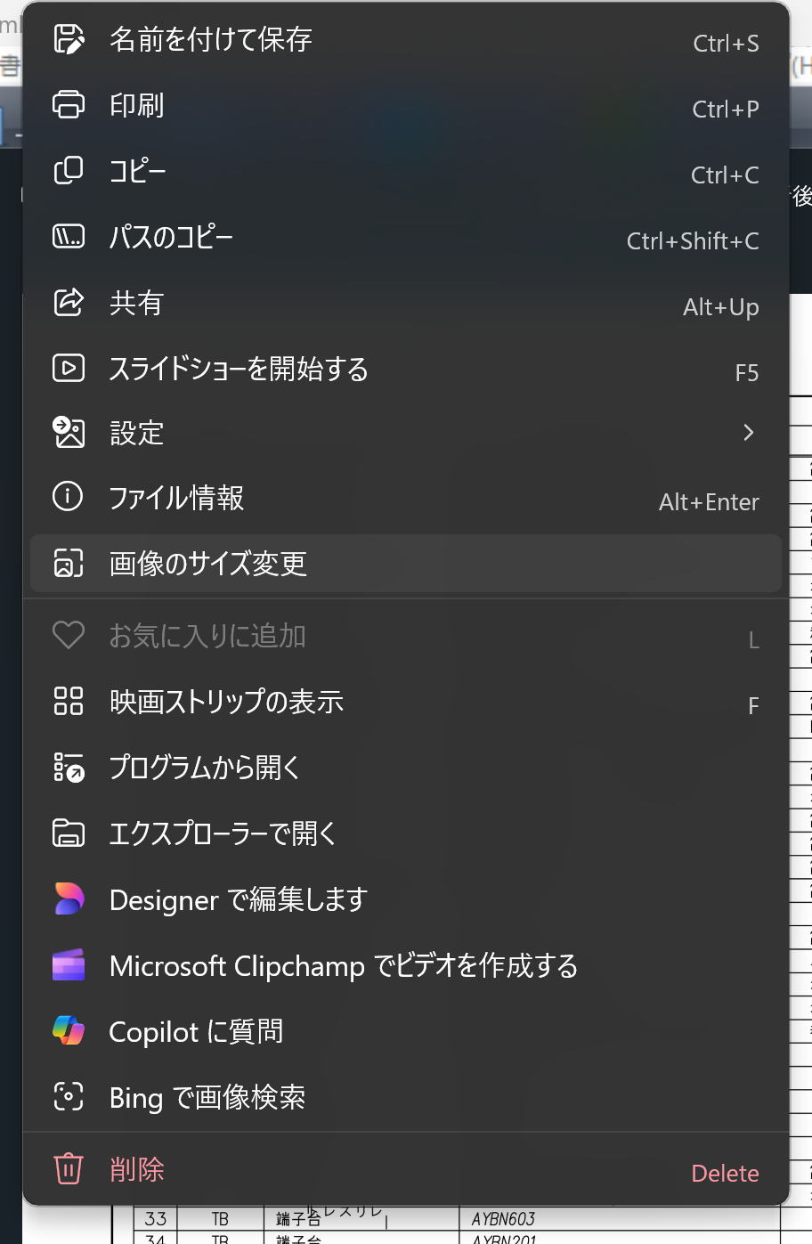Open エクスプローラーで開く entry
The image size is (812, 1244).
[223, 833]
